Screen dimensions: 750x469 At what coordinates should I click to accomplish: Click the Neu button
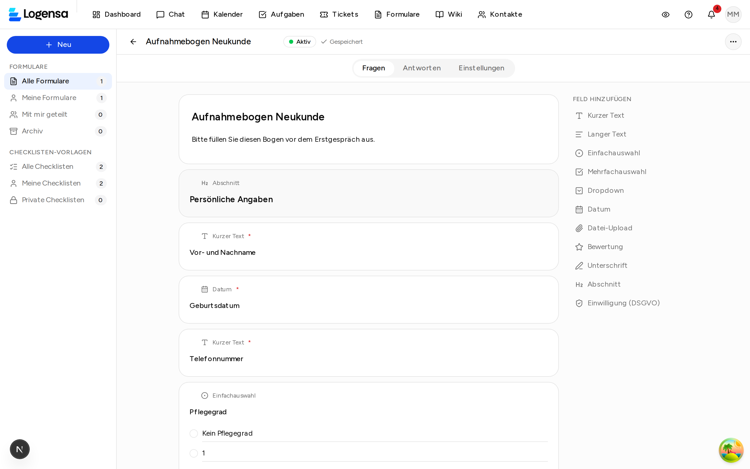tap(58, 45)
